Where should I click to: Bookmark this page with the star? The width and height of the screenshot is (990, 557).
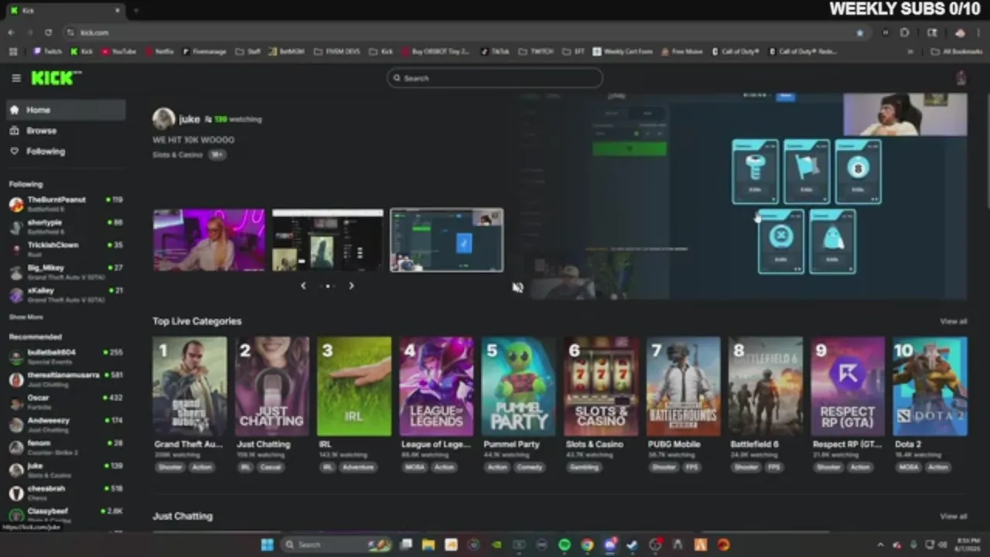click(859, 32)
